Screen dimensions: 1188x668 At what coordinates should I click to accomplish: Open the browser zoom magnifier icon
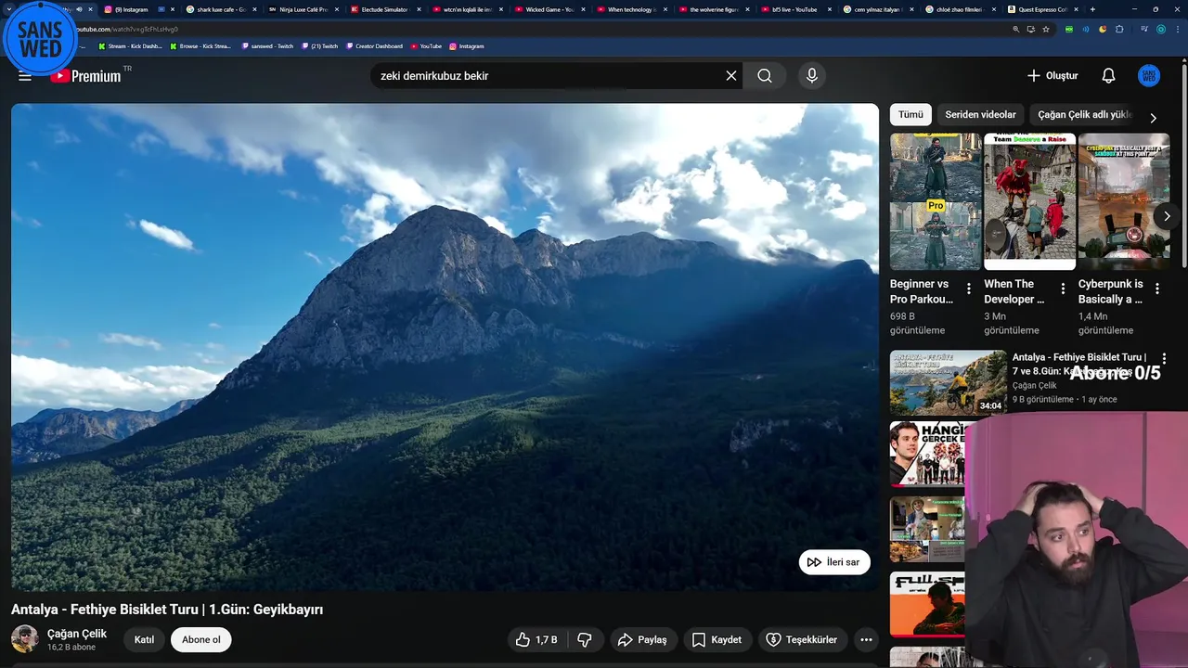tap(1015, 29)
